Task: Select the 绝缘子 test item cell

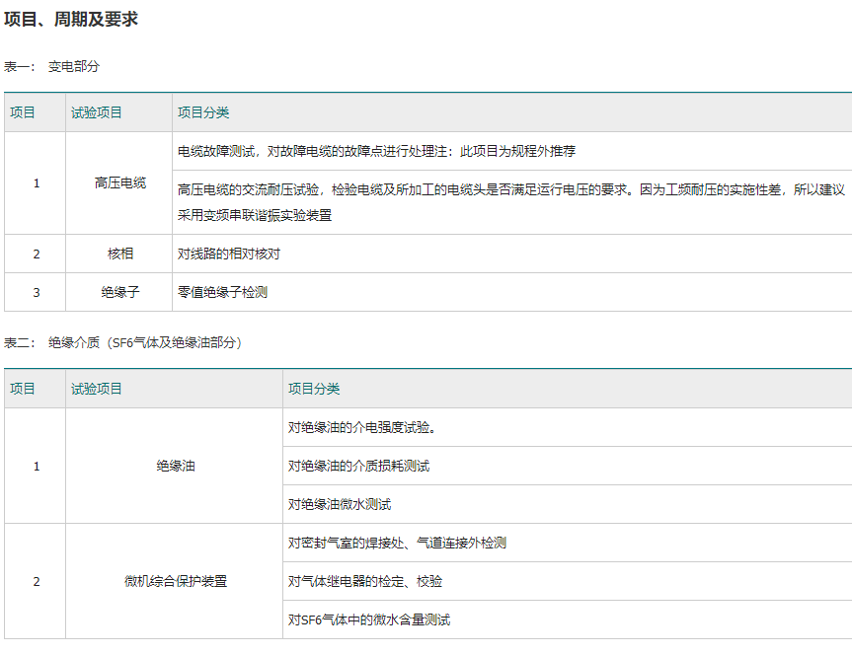Action: point(119,292)
